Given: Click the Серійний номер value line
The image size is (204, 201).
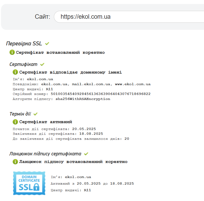Looking at the screenshot, I should pyautogui.click(x=82, y=94).
